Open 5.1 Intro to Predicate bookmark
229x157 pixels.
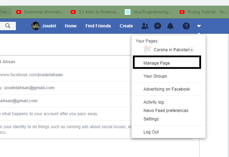[95, 12]
